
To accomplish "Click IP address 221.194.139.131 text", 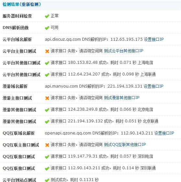I will pos(125,86).
